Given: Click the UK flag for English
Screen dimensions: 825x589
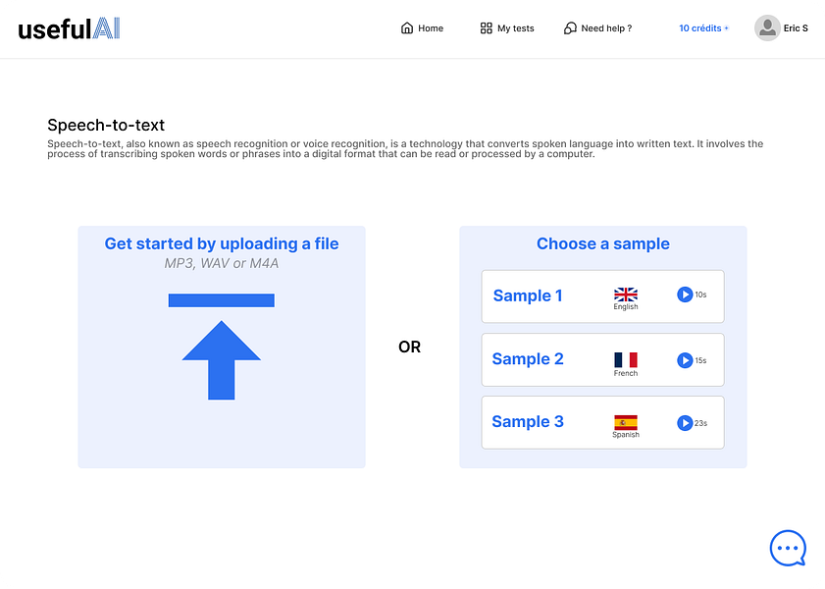Looking at the screenshot, I should (x=626, y=294).
